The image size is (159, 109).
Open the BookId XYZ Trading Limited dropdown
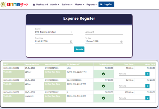coord(54,32)
